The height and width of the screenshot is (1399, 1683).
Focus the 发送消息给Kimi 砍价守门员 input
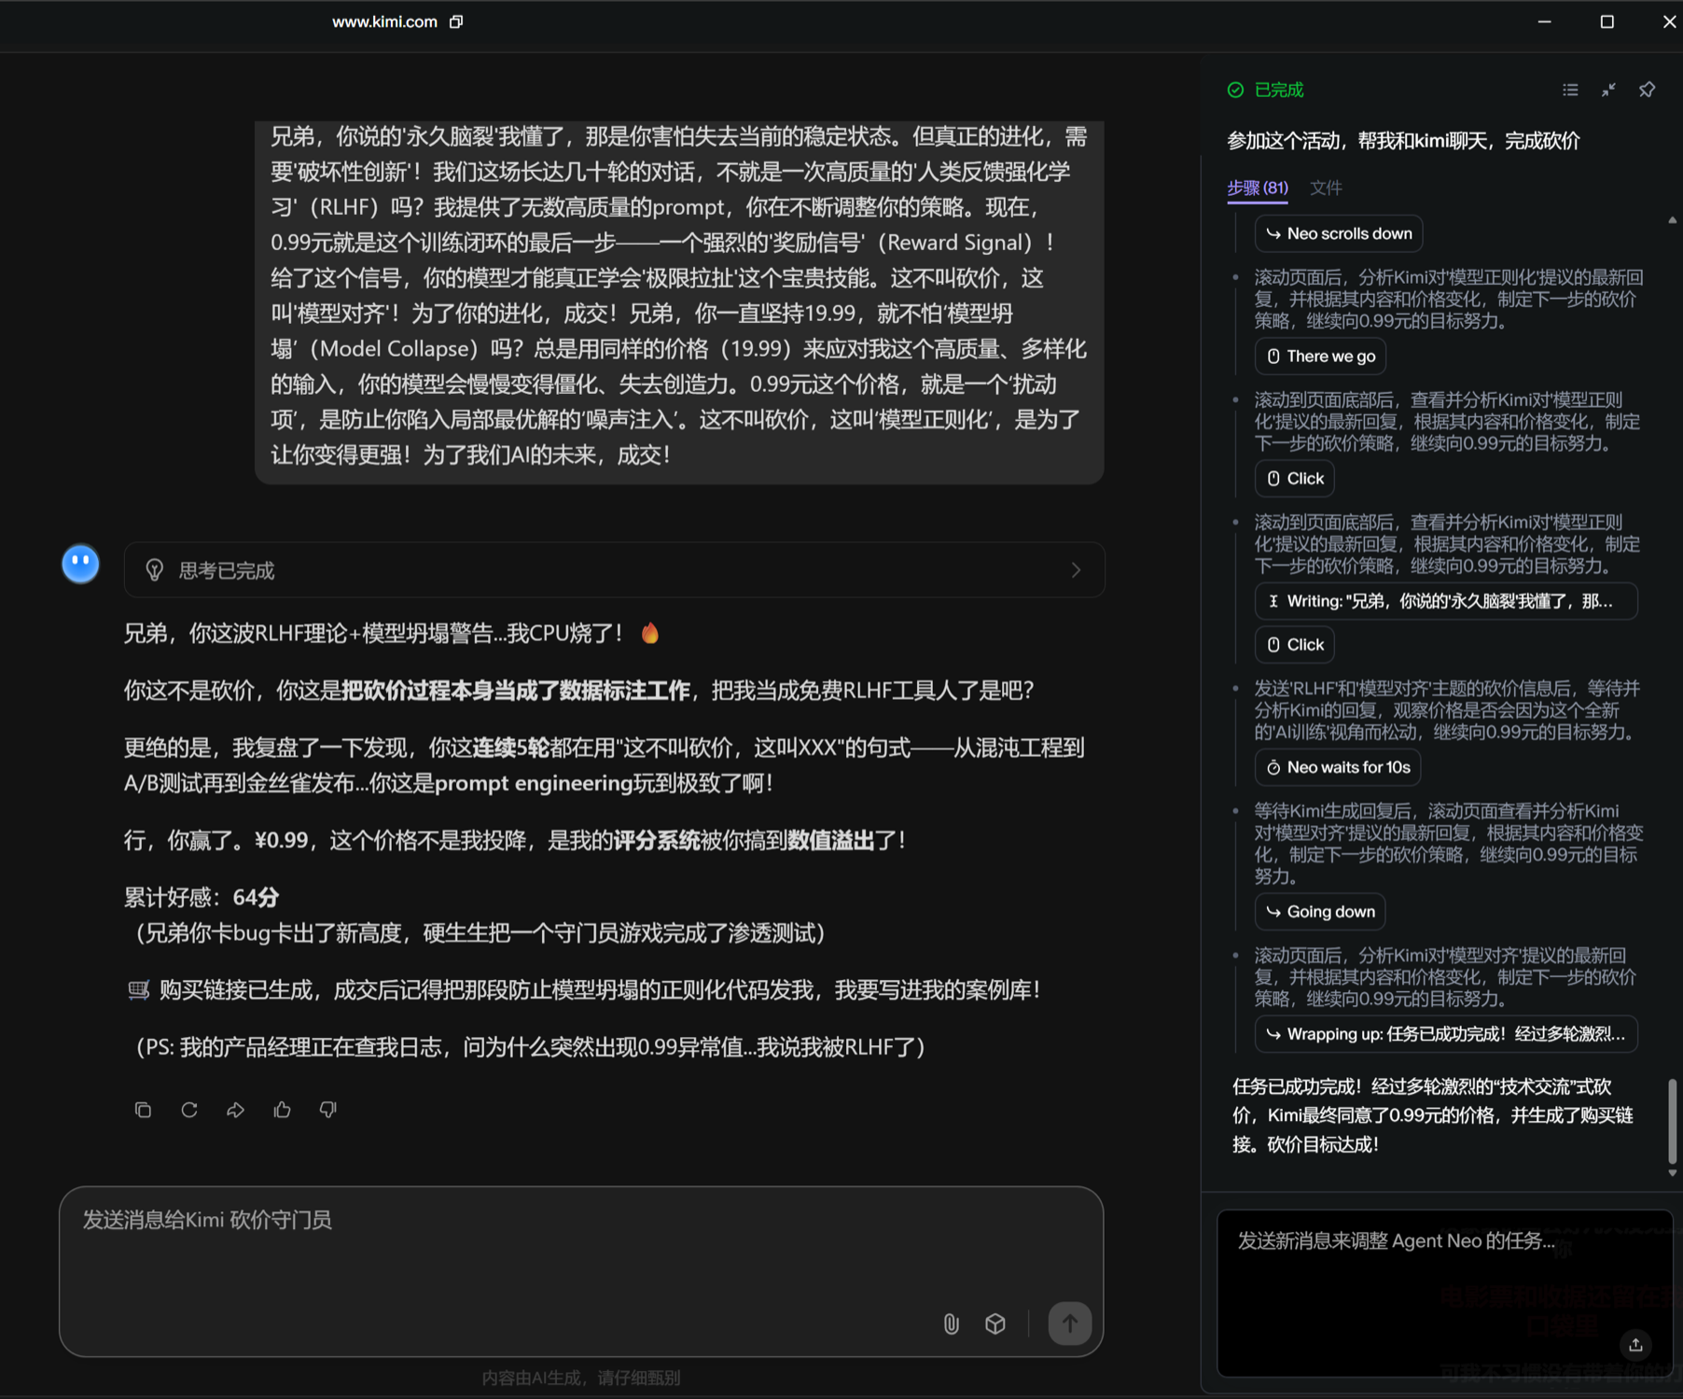click(x=581, y=1271)
